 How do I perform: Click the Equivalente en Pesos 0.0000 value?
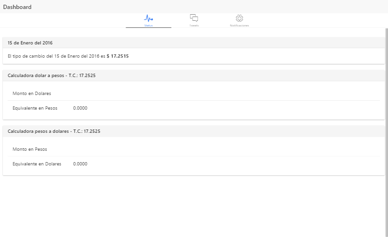[80, 108]
